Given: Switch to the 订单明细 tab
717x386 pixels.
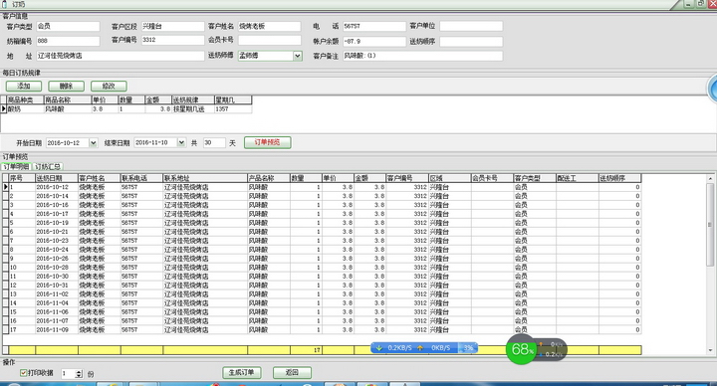Looking at the screenshot, I should [x=17, y=167].
